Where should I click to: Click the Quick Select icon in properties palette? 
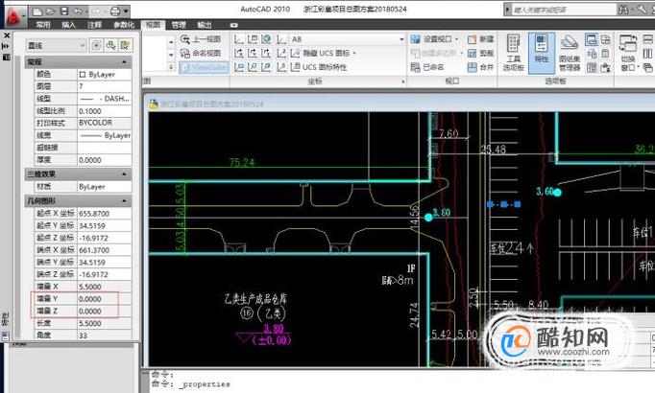(125, 45)
